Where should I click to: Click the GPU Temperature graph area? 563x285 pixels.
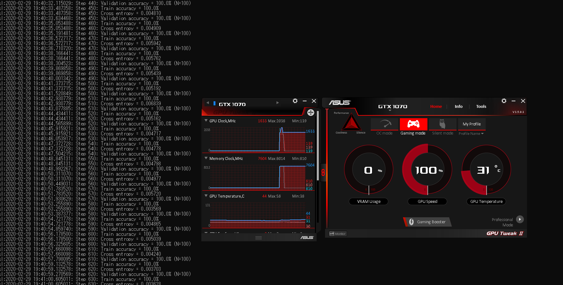[x=257, y=215]
